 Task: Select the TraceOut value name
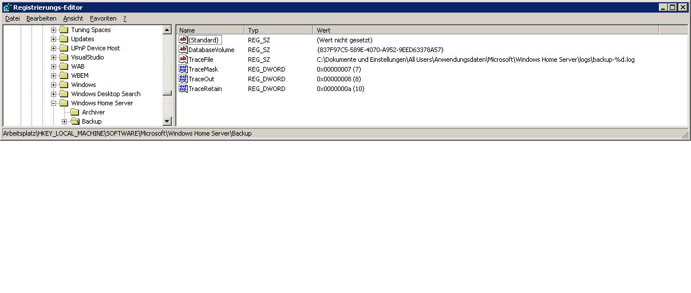coord(202,79)
